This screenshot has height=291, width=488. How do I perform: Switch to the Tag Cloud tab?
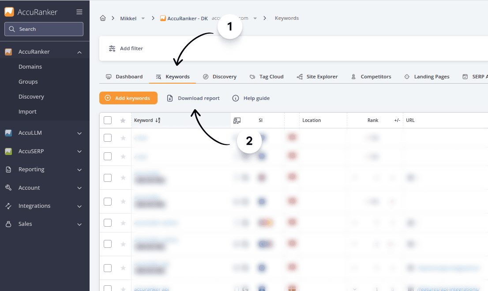pos(267,77)
